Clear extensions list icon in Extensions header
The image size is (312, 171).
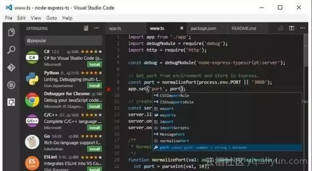[86, 28]
